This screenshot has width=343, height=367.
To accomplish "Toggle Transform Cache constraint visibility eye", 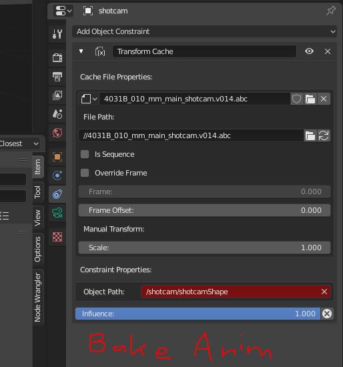I will point(309,51).
